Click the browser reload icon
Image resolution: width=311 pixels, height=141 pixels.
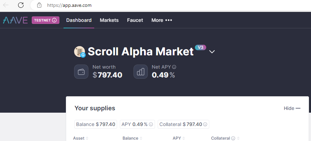[x=21, y=5]
